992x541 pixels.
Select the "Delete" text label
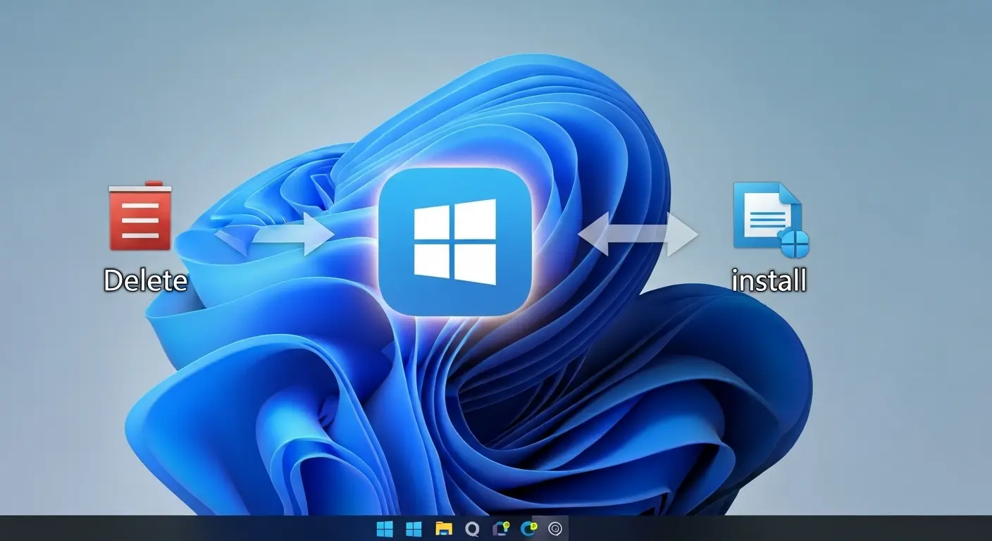[145, 280]
